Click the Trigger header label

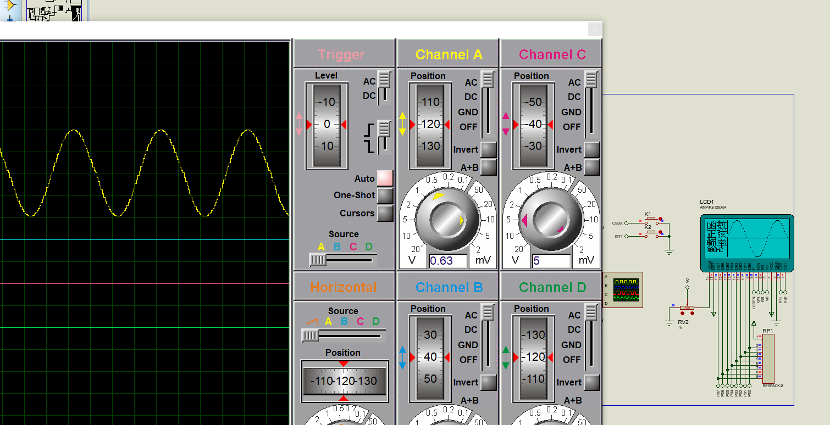[x=341, y=54]
